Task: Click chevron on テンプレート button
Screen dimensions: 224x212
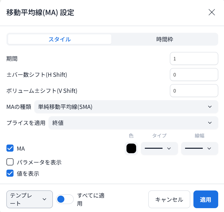Action: (x=44, y=199)
